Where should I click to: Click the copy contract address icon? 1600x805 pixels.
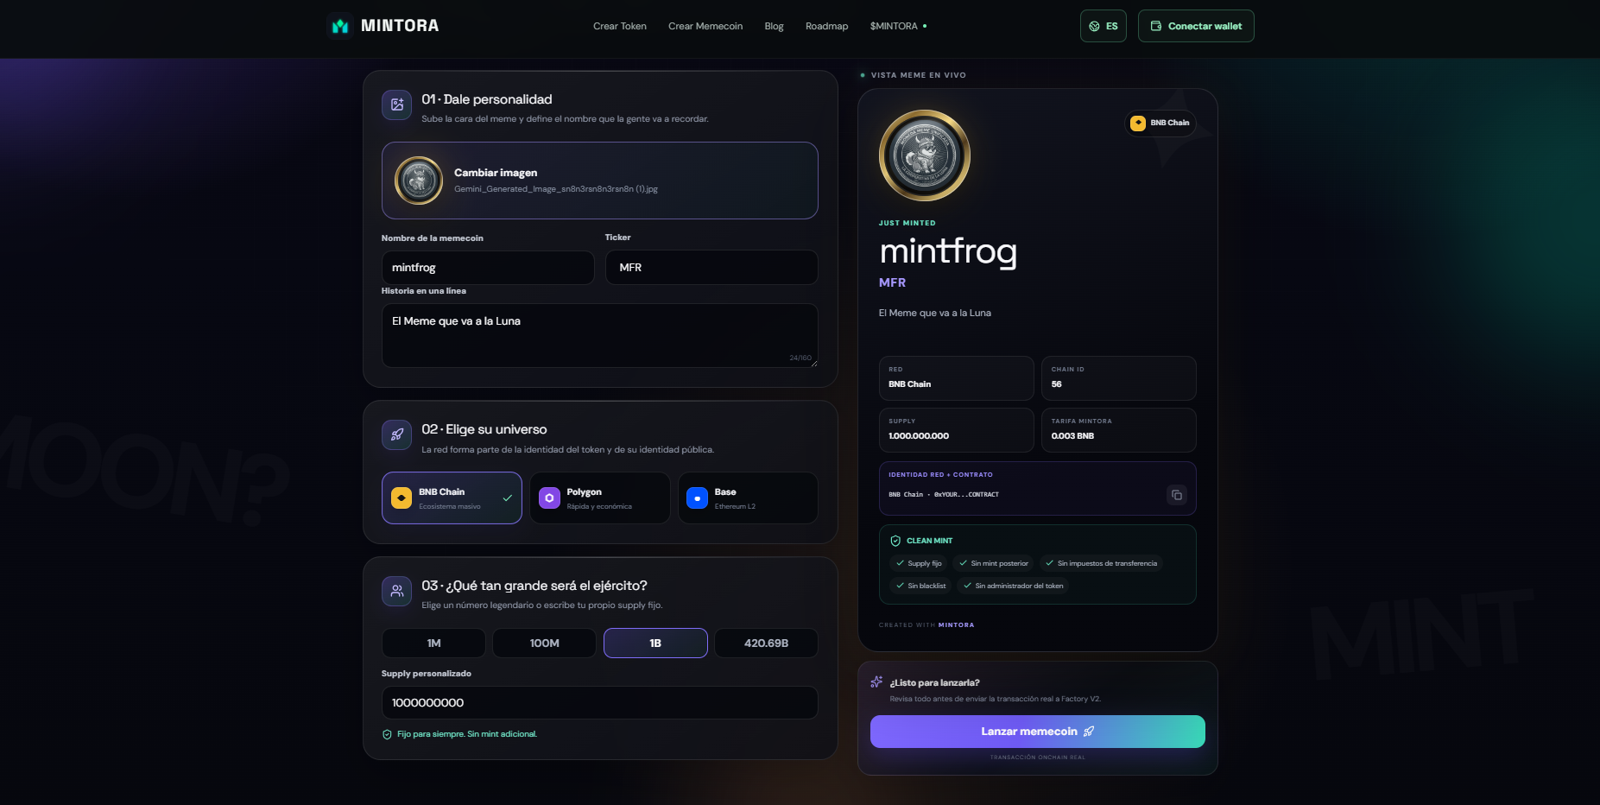click(1176, 495)
